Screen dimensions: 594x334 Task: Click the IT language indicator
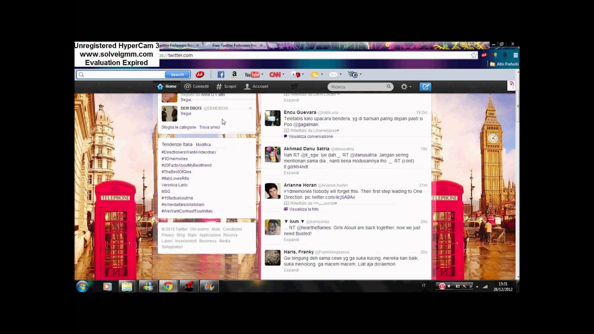point(424,286)
